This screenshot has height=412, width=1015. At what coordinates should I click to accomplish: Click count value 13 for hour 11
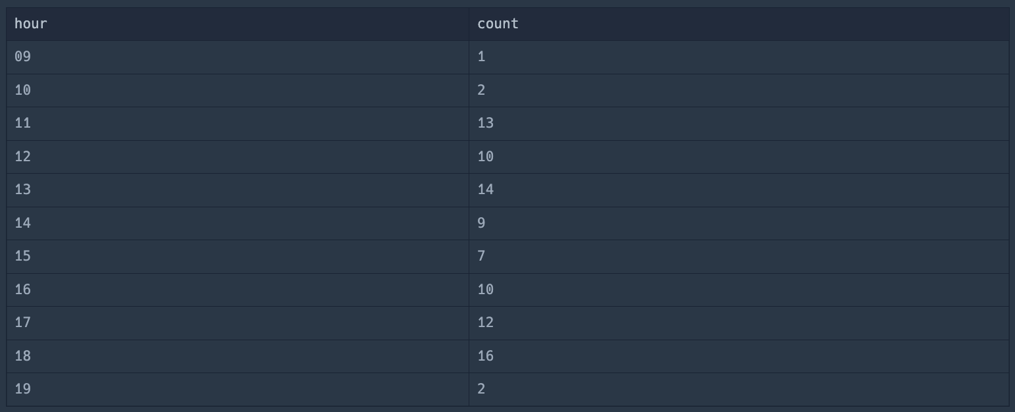(x=486, y=123)
